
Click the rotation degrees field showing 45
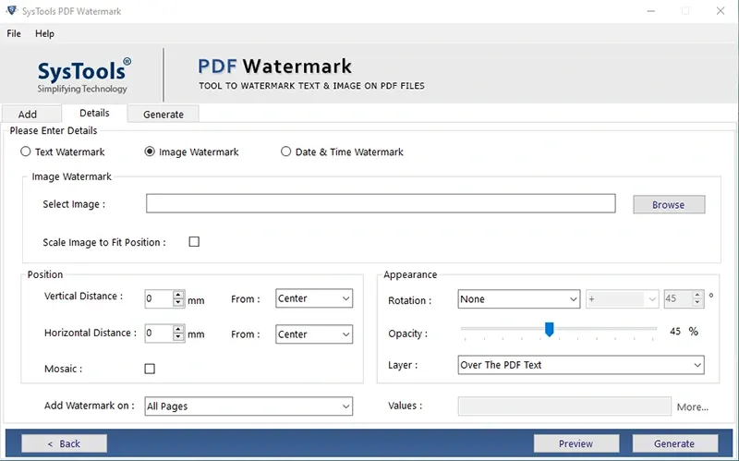coord(678,298)
